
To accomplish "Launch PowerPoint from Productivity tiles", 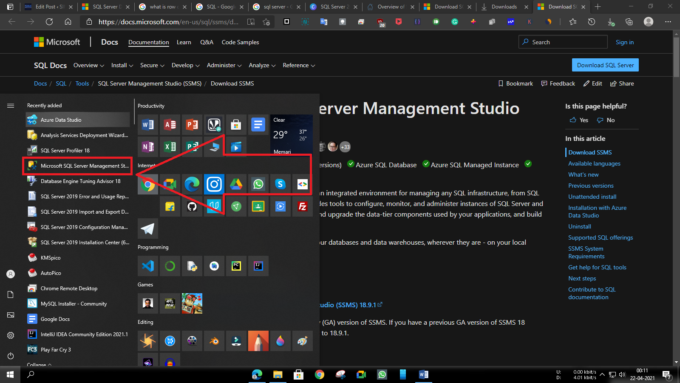I will pyautogui.click(x=192, y=125).
